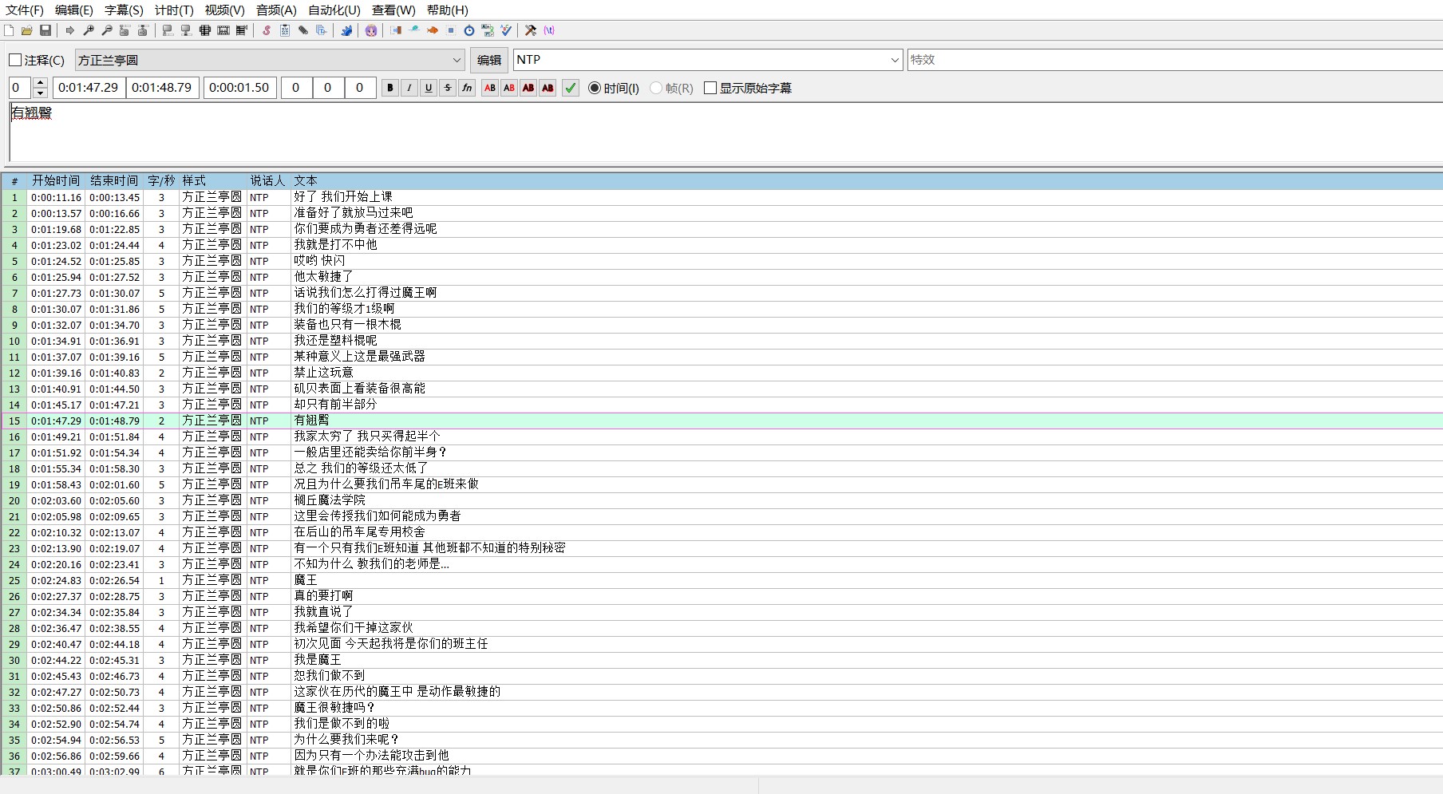Pick the outline color AB swatch
Image resolution: width=1443 pixels, height=794 pixels.
(528, 88)
